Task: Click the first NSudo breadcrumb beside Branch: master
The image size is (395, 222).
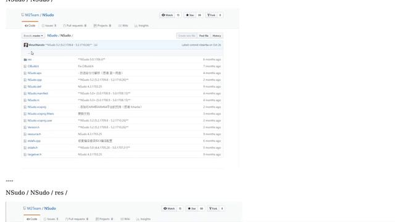Action: [x=52, y=36]
